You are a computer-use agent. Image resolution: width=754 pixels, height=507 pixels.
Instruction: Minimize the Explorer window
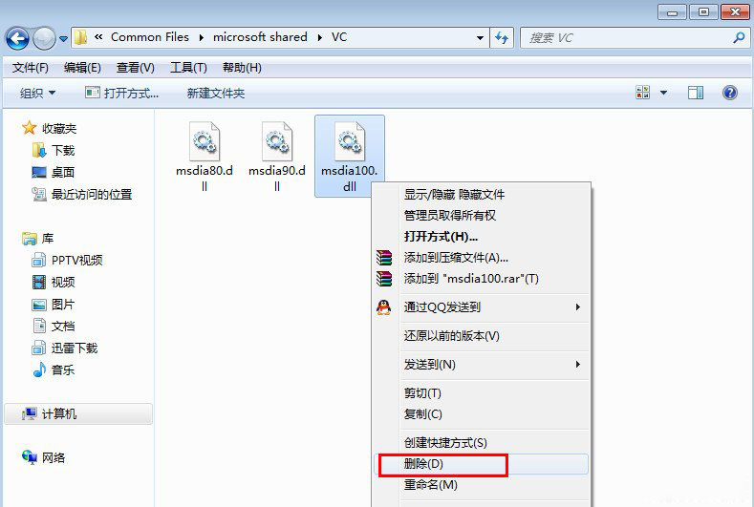pyautogui.click(x=672, y=12)
